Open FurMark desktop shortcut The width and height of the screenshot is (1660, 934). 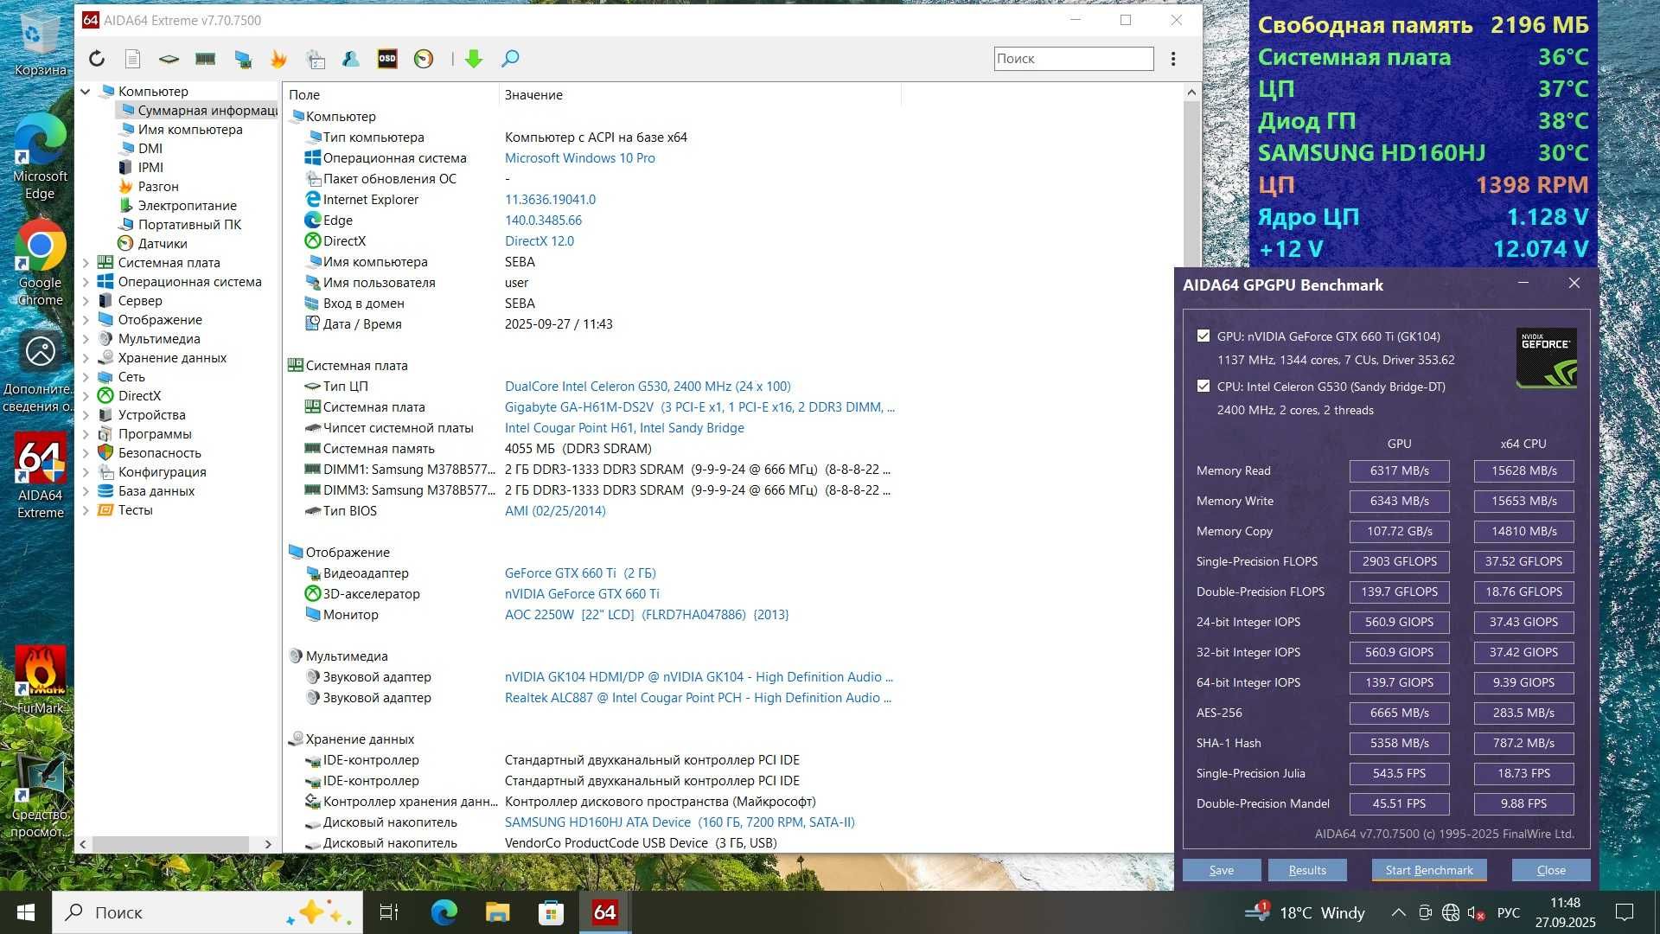(40, 681)
